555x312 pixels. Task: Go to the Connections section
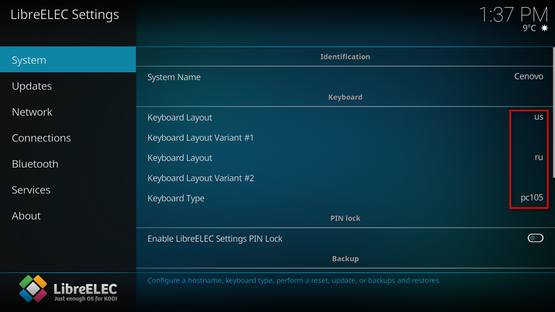pyautogui.click(x=68, y=138)
